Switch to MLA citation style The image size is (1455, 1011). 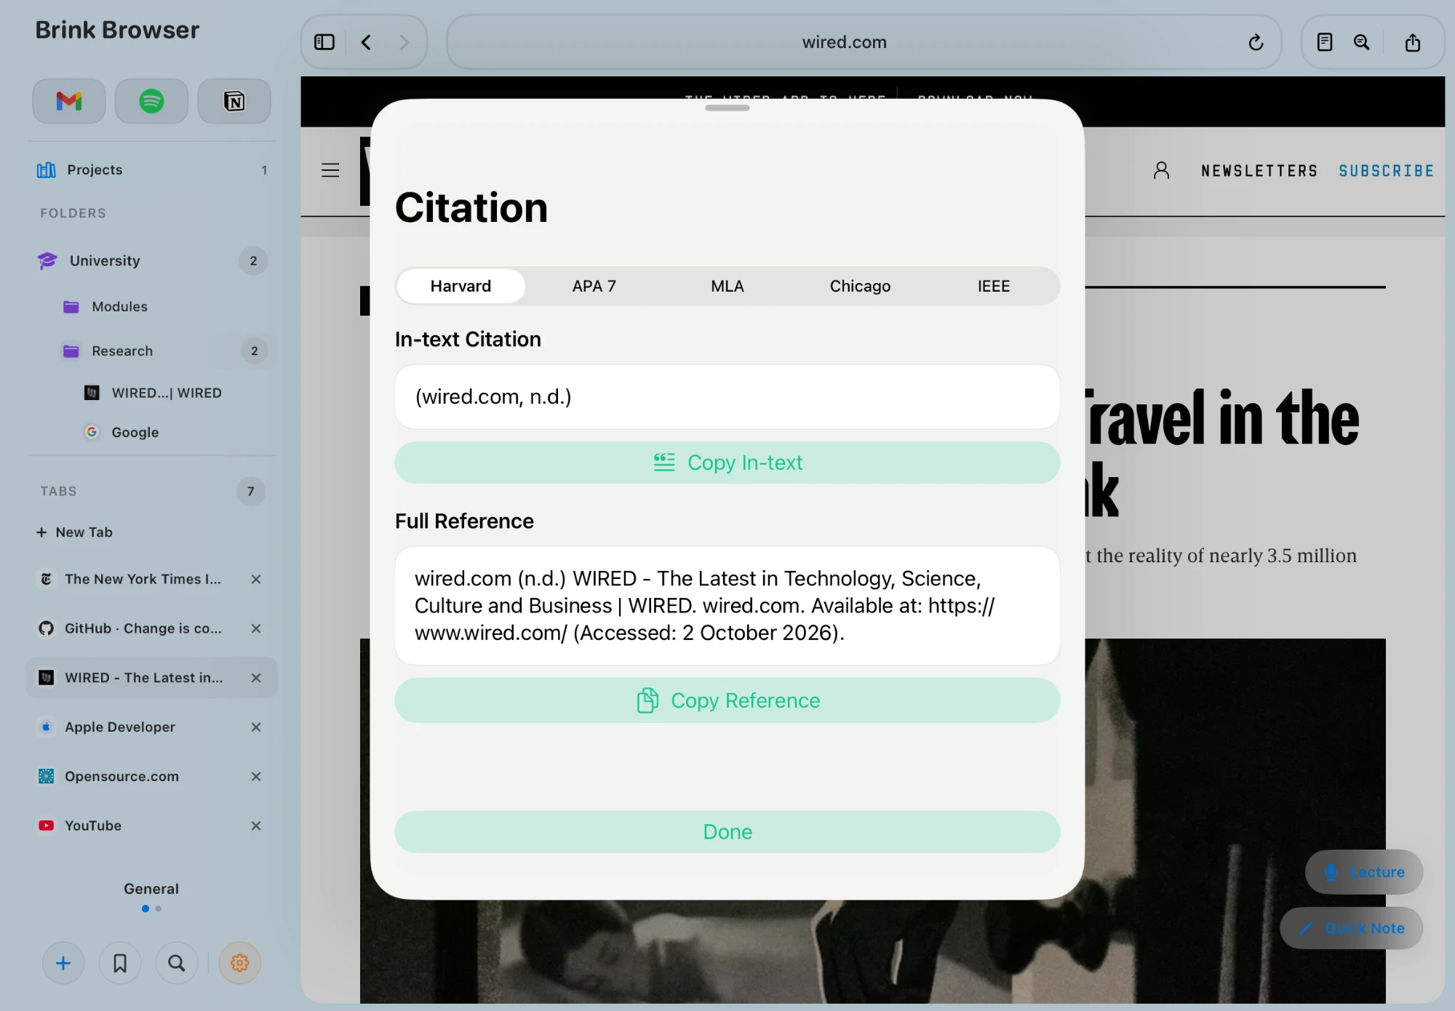click(x=727, y=286)
